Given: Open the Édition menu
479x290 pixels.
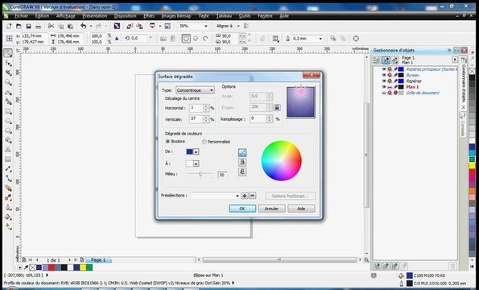Looking at the screenshot, I should 42,16.
